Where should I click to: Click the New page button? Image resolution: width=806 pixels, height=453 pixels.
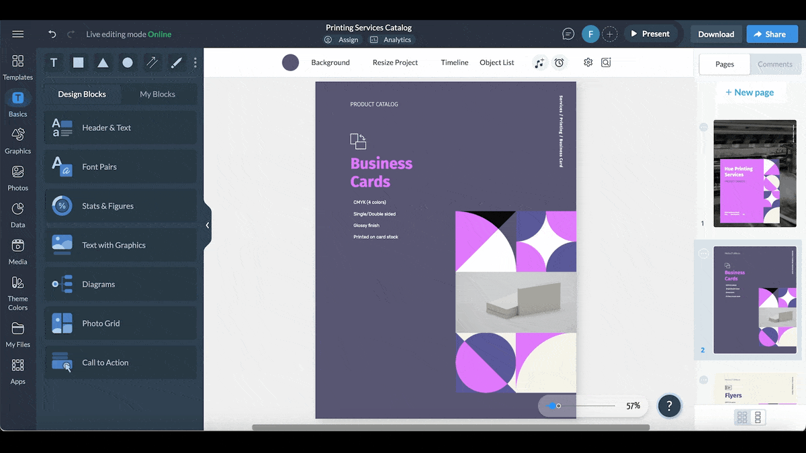pyautogui.click(x=750, y=92)
